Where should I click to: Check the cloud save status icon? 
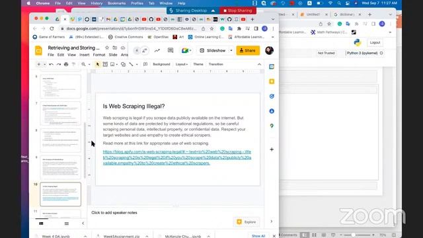point(123,48)
